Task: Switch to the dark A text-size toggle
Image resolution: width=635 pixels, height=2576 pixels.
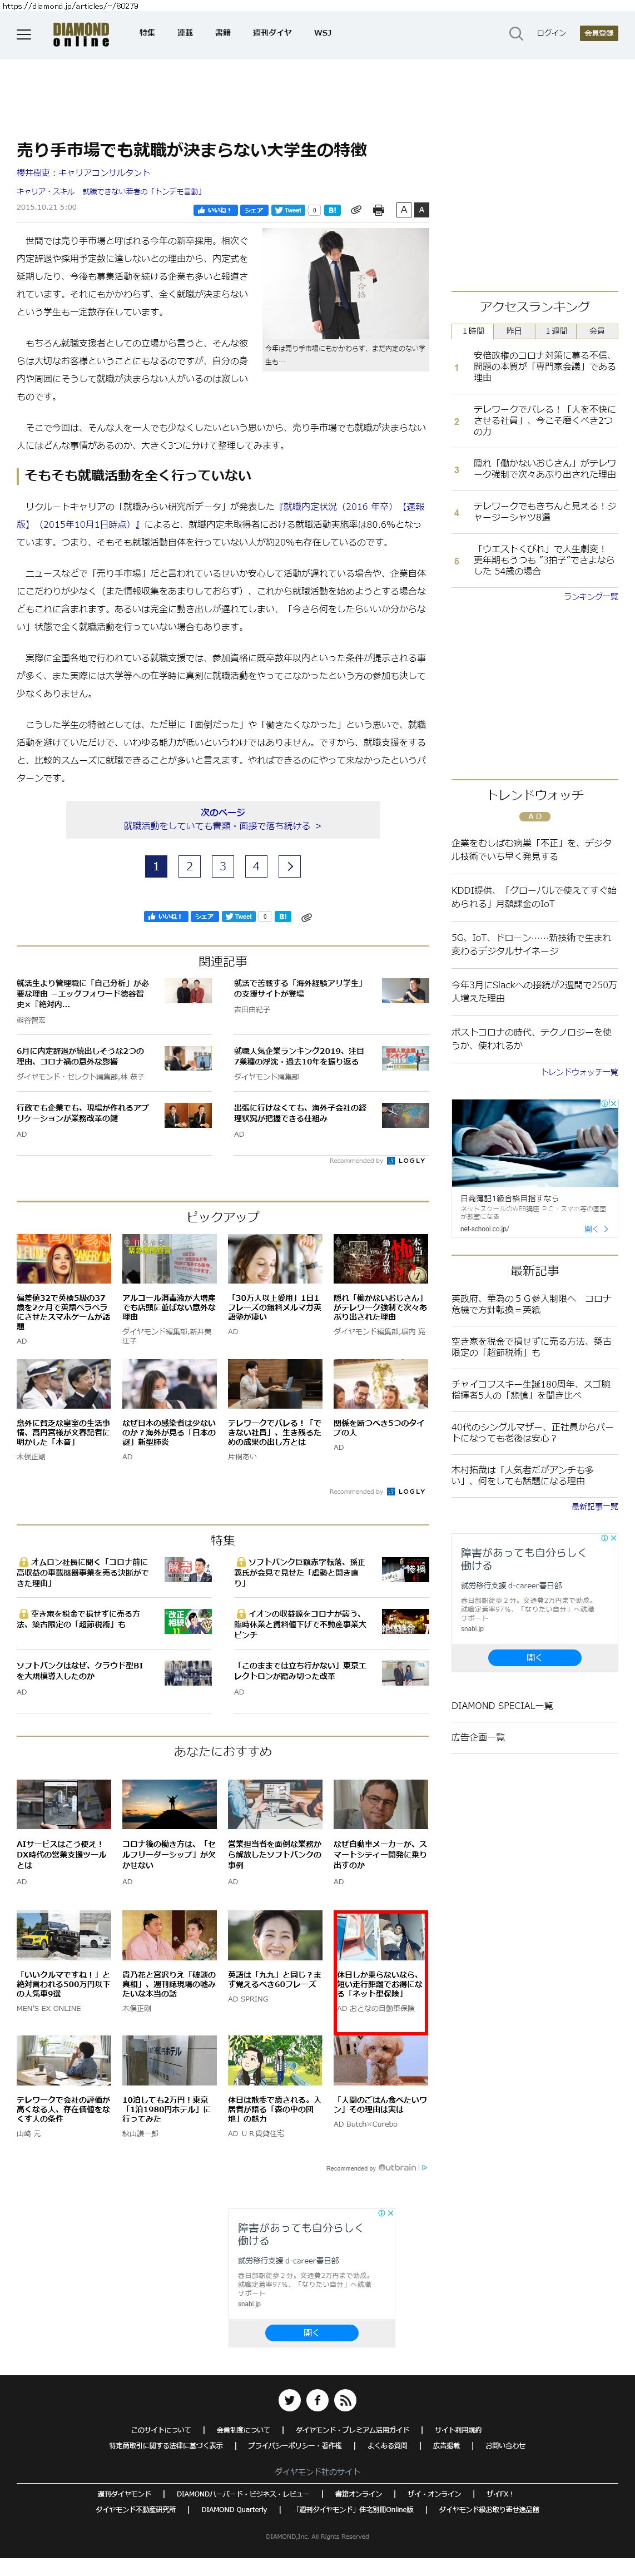Action: tap(421, 210)
